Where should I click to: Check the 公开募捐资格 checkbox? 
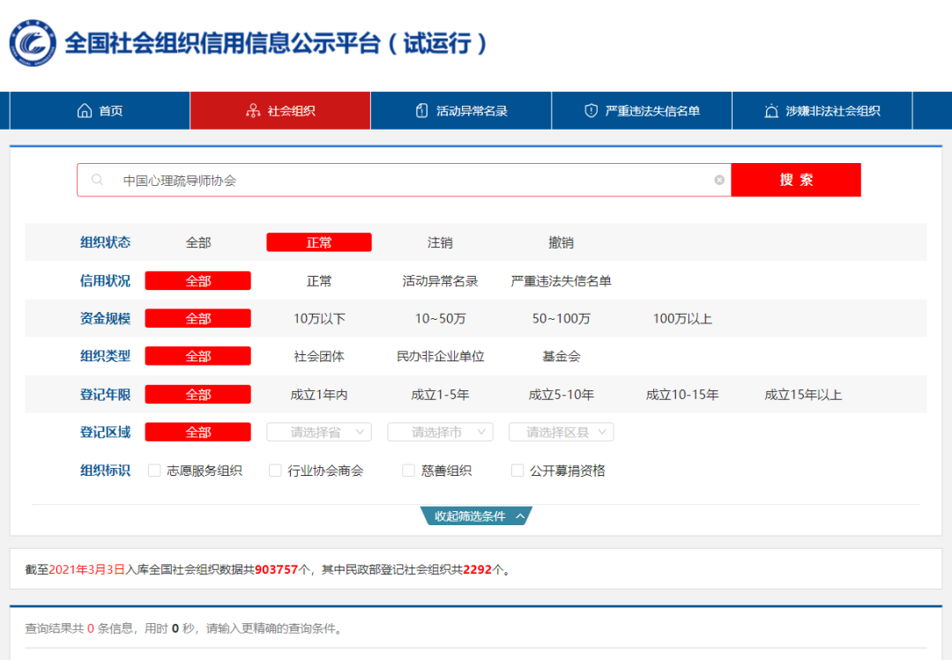(517, 470)
